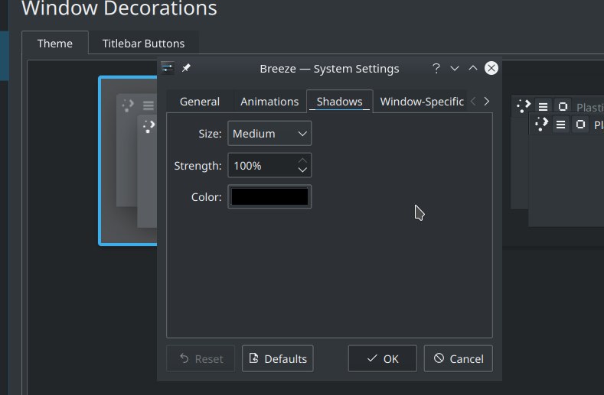Close the Breeze System Settings dialog
The height and width of the screenshot is (395, 604).
click(491, 68)
